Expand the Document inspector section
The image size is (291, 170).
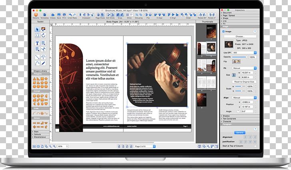click(240, 13)
